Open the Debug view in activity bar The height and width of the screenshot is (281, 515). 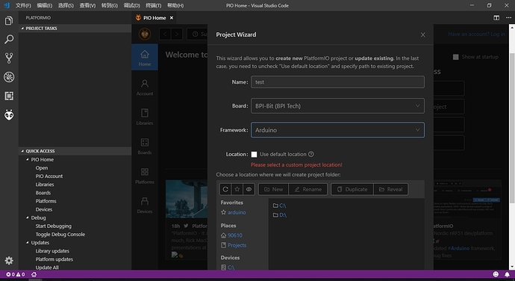pyautogui.click(x=9, y=77)
